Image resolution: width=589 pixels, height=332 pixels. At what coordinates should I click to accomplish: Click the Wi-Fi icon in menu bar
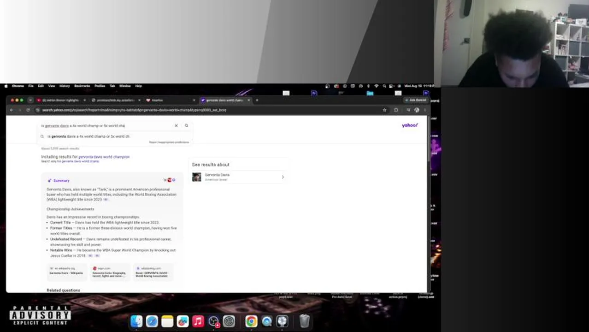click(377, 86)
